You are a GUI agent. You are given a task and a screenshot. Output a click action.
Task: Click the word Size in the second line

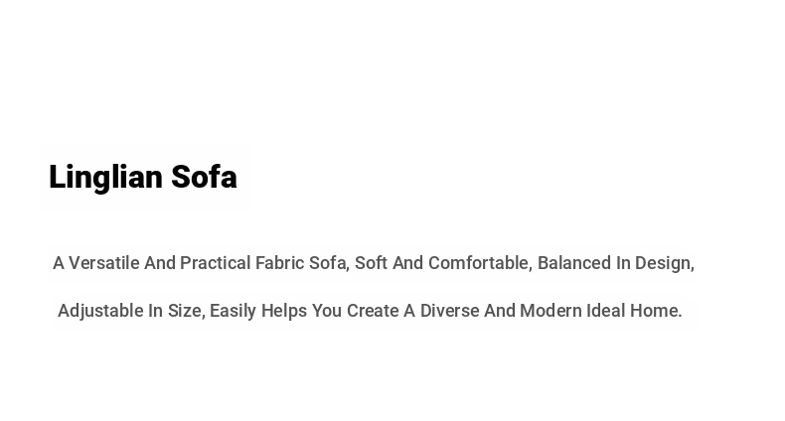(x=184, y=311)
